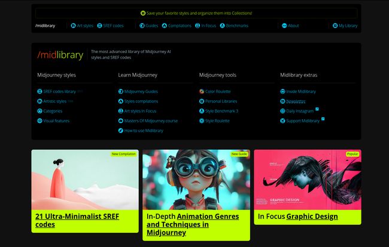Image resolution: width=389 pixels, height=247 pixels.
Task: Click external-link arrow next to Support Midlibrary
Action: (323, 119)
